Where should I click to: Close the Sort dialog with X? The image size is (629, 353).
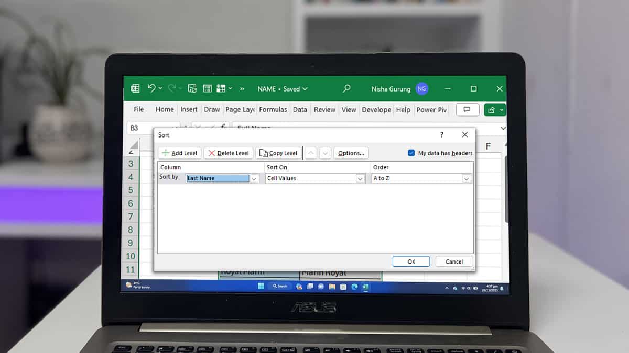[465, 134]
